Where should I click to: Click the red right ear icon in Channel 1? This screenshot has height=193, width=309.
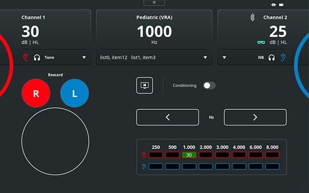tap(25, 57)
